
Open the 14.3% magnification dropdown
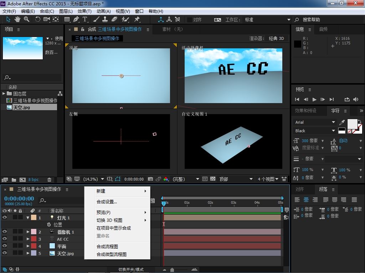click(94, 179)
